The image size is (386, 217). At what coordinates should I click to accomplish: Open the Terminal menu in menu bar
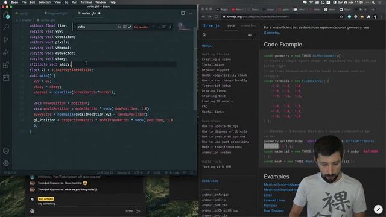pyautogui.click(x=86, y=2)
